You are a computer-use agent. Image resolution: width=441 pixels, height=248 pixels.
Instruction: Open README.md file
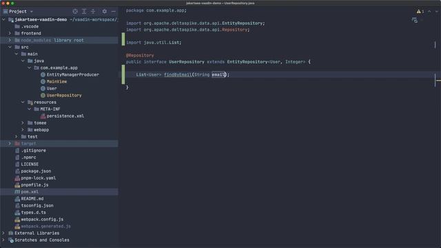(32, 198)
